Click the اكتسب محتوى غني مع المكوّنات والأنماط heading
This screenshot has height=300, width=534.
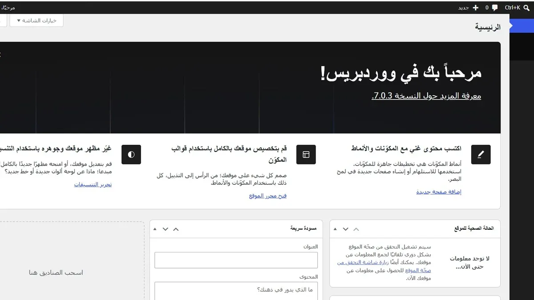pos(407,148)
